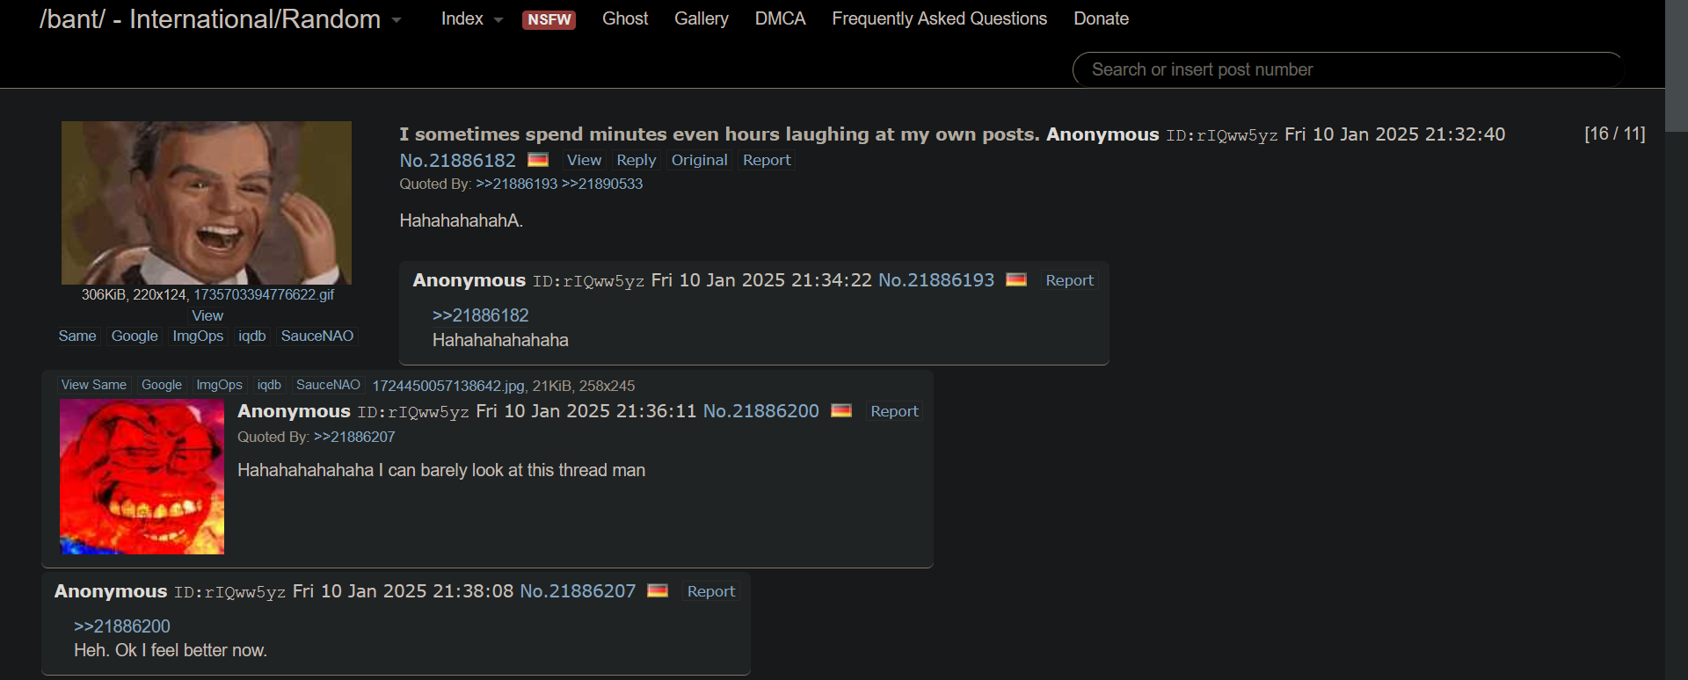Report post No.21886207

[x=710, y=591]
